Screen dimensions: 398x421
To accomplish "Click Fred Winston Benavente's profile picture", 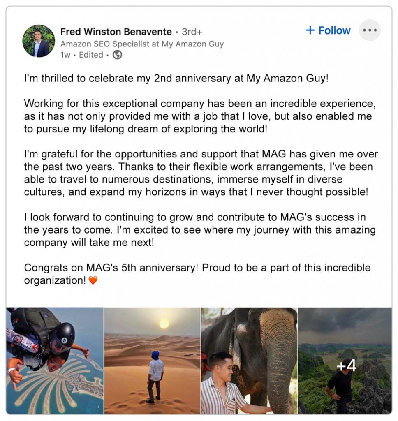I will pos(39,41).
